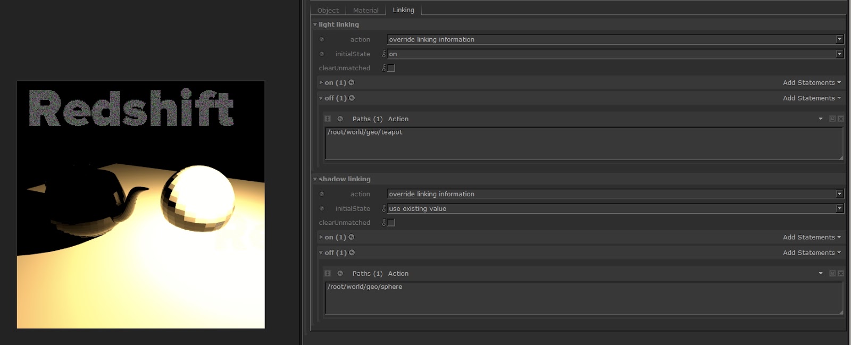This screenshot has width=851, height=345.
Task: Collapse the shadow linking section
Action: pyautogui.click(x=315, y=179)
